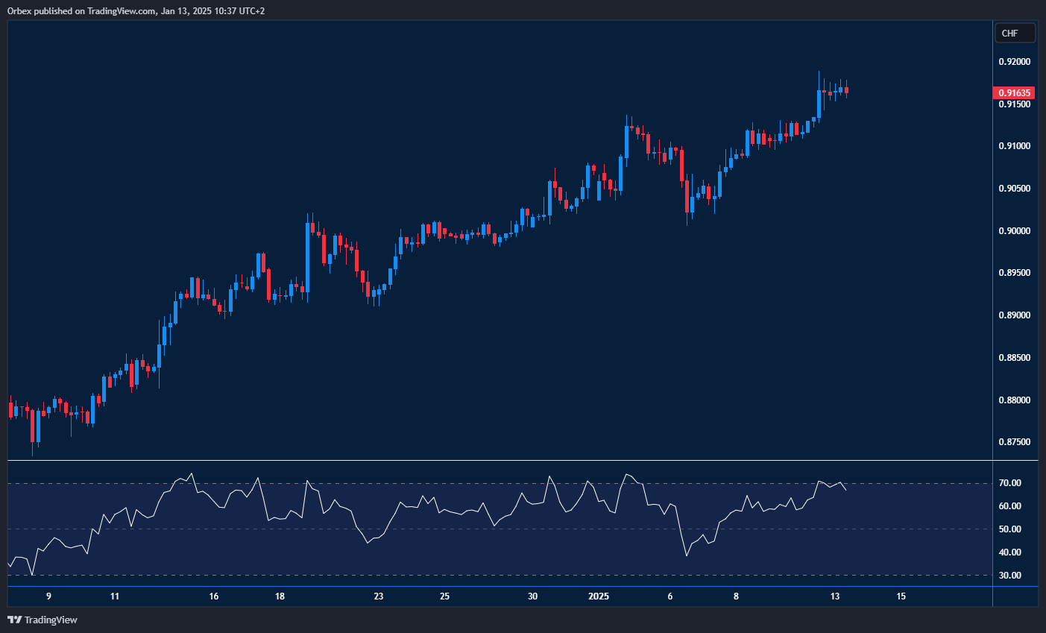Select the RSI dip near the 6 label
Viewport: 1046px width, 633px height.
pyautogui.click(x=684, y=555)
